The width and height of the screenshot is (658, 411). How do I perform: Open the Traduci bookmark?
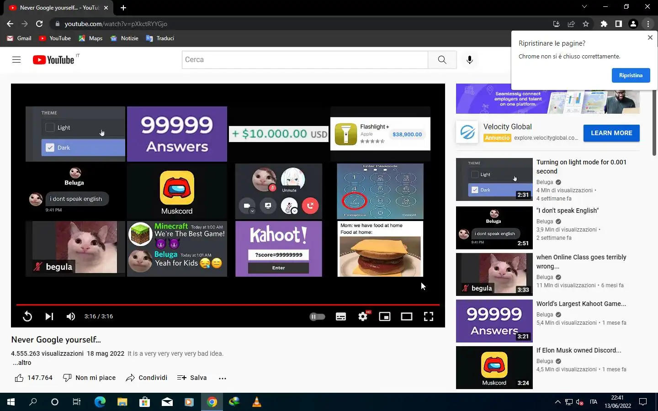tap(160, 38)
